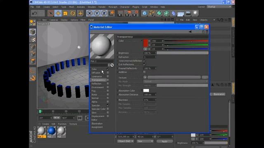Screen dimensions: 264x148
Task: Open the camera objects icon
Action: tap(188, 13)
